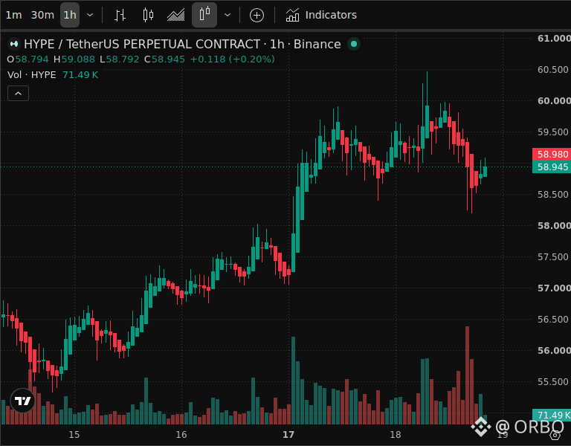Switch to bars chart type icon
Image resolution: width=571 pixels, height=446 pixels.
[x=120, y=15]
